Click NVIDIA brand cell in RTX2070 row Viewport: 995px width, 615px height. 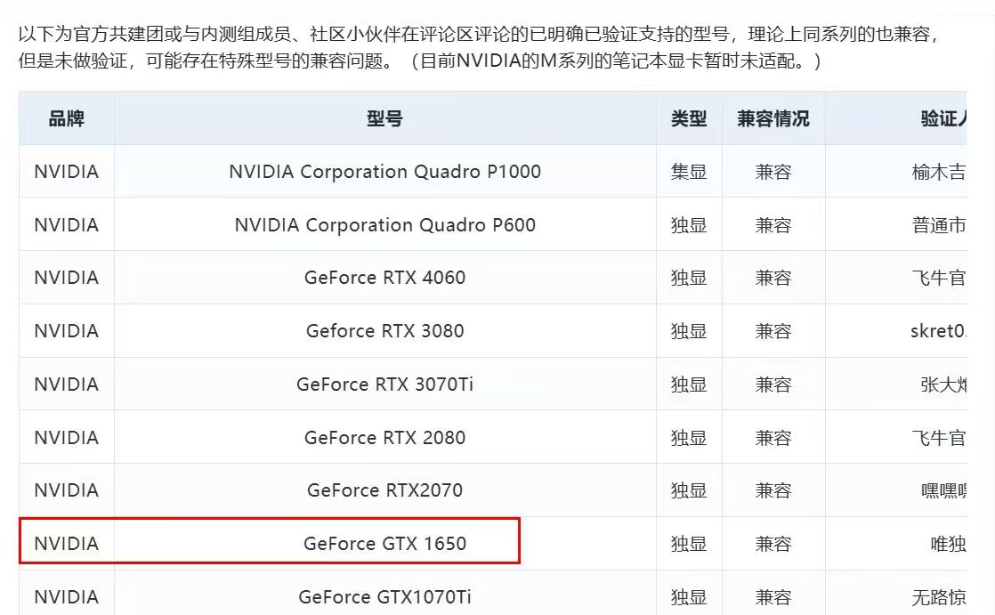[67, 490]
